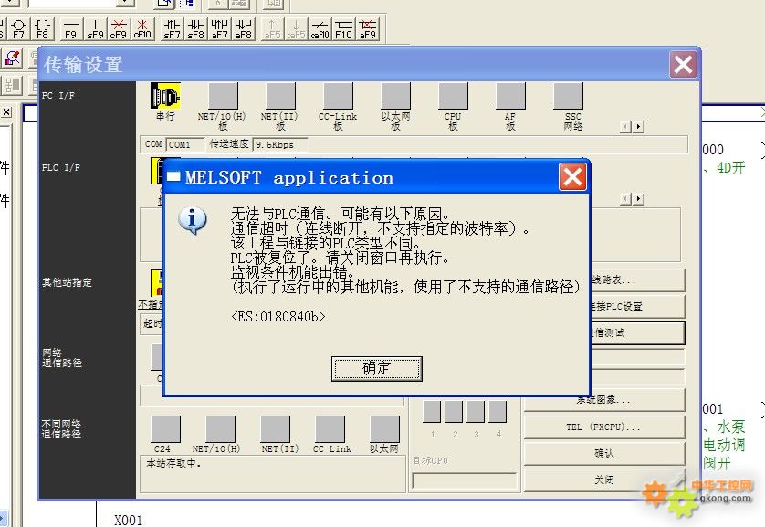The height and width of the screenshot is (527, 765).
Task: Select the CPU板 PC interface icon
Action: [x=453, y=96]
